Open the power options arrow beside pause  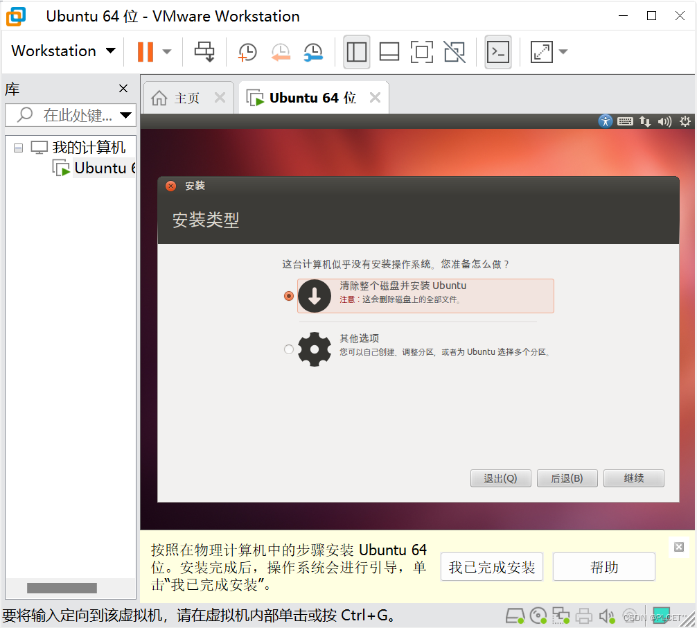[167, 51]
